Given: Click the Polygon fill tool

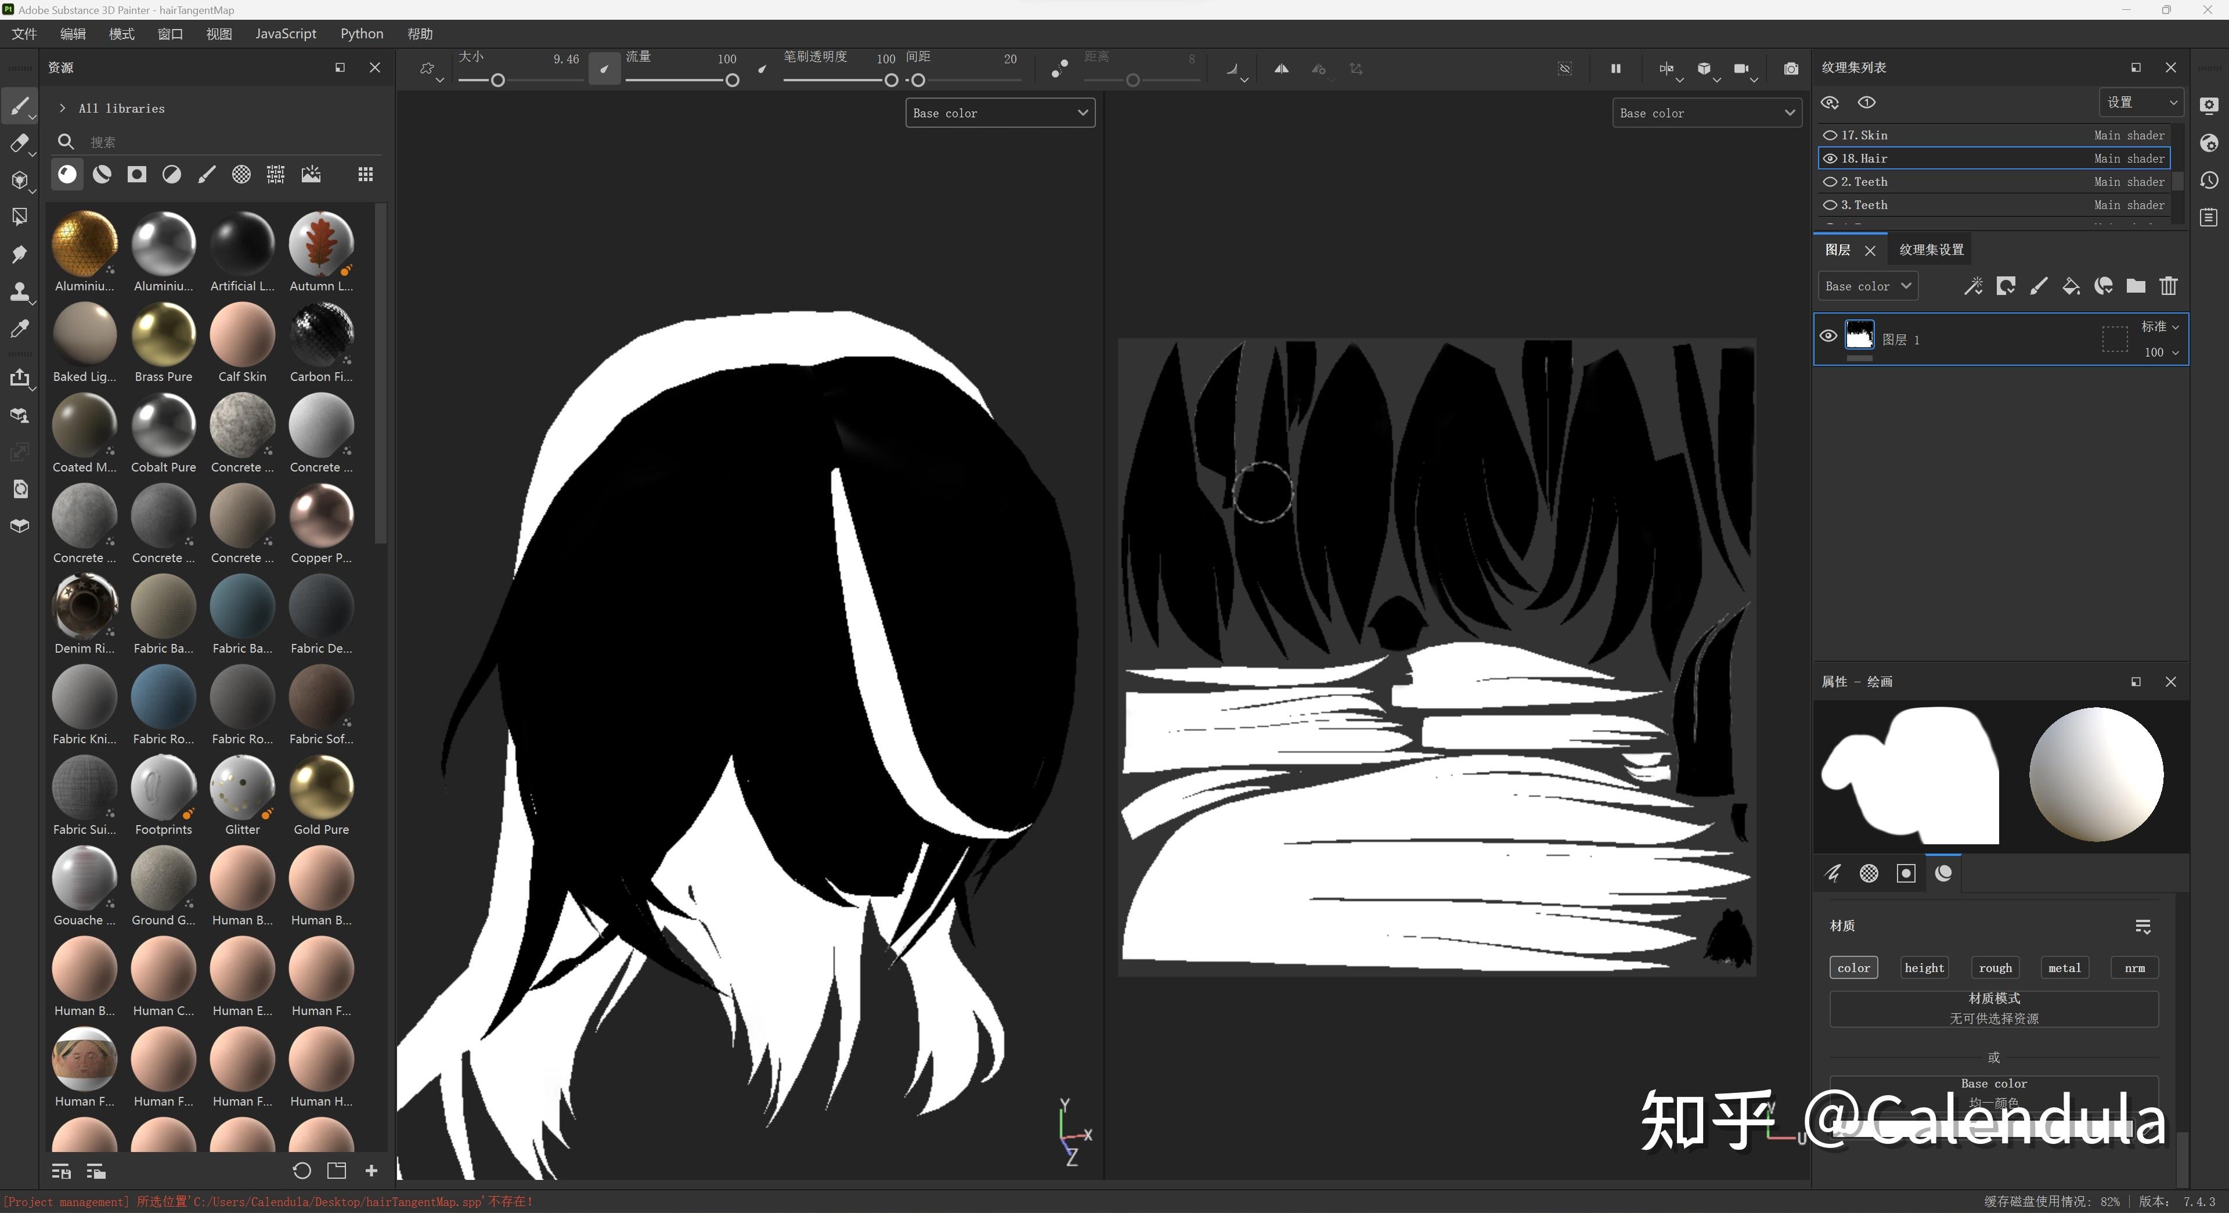Looking at the screenshot, I should point(19,217).
